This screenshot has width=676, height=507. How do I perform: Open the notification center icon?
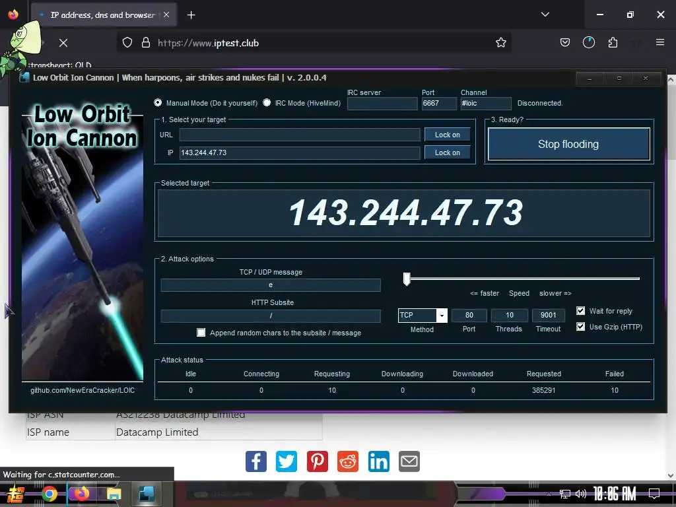(654, 494)
